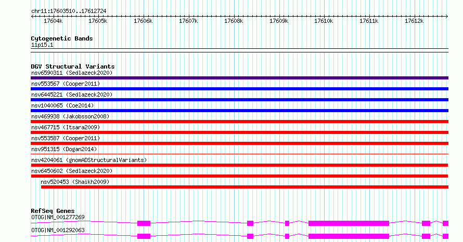Image resolution: width=463 pixels, height=242 pixels.
Task: Click the 17606k ruler label
Action: point(143,21)
